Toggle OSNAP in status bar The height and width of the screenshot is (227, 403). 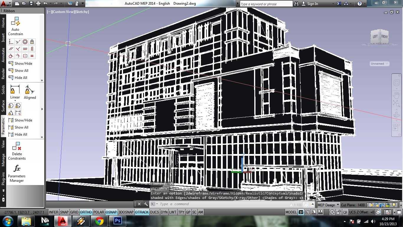[111, 212]
